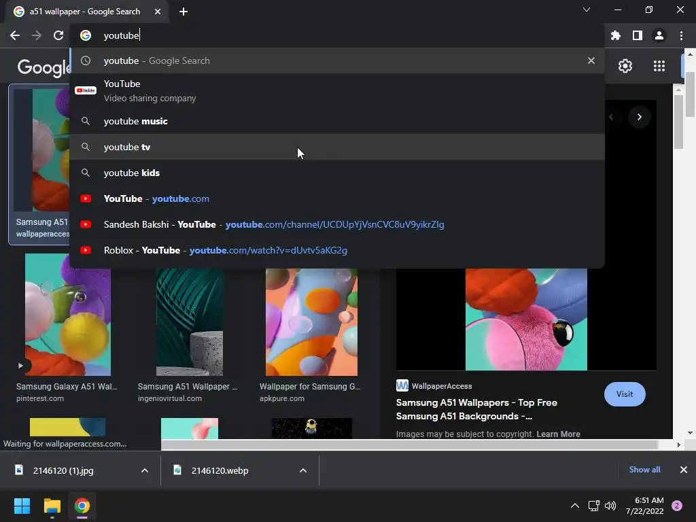The height and width of the screenshot is (522, 696).
Task: Open the Windows Start menu
Action: coord(22,506)
